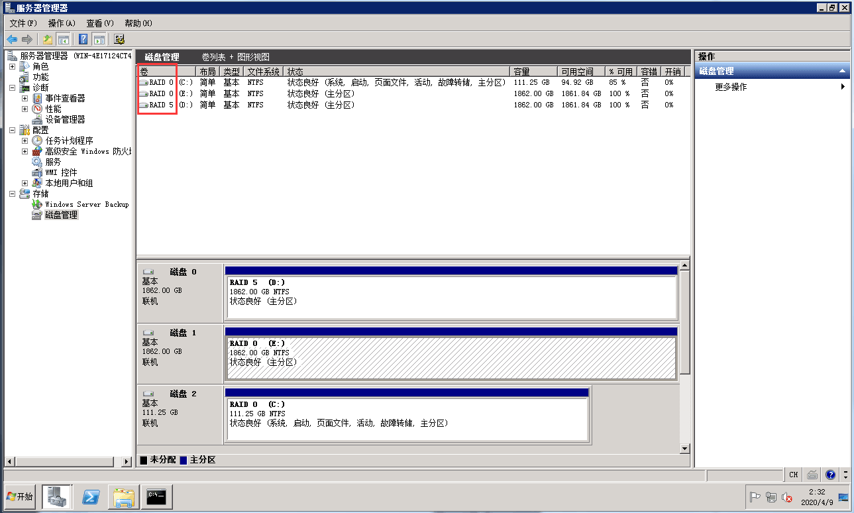854x513 pixels.
Task: Collapse the 诊断 tree node
Action: pyautogui.click(x=12, y=88)
